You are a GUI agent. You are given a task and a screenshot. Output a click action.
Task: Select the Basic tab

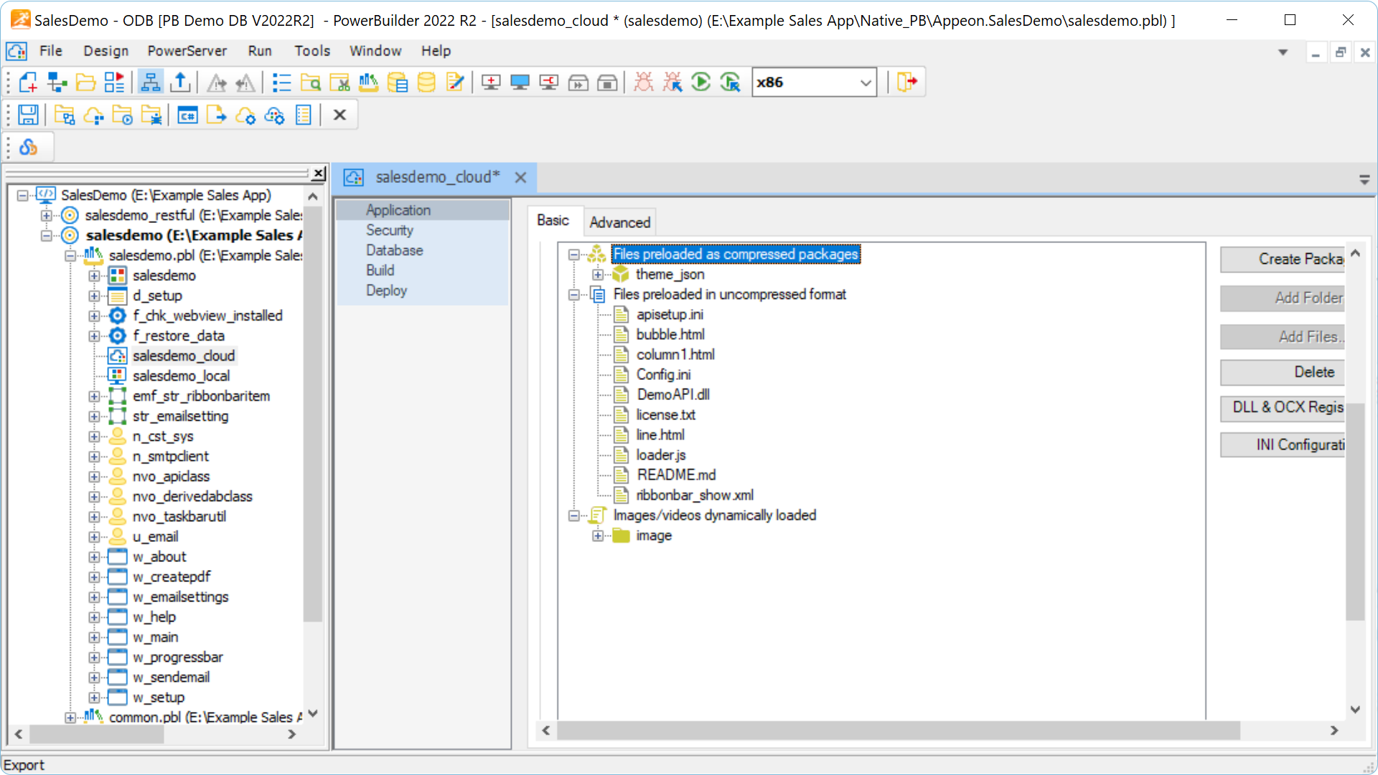click(x=553, y=221)
